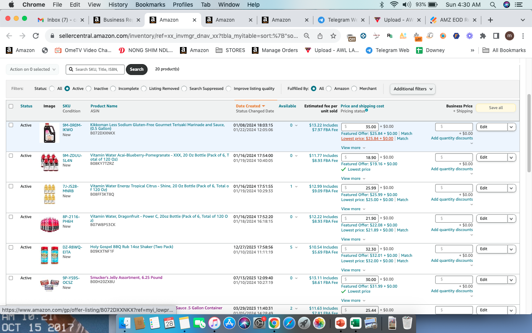Viewport: 532px width, 333px height.
Task: Tick the select-all checkbox in table header
Action: [11, 106]
